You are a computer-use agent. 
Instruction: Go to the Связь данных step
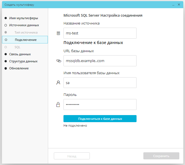pos(20,54)
